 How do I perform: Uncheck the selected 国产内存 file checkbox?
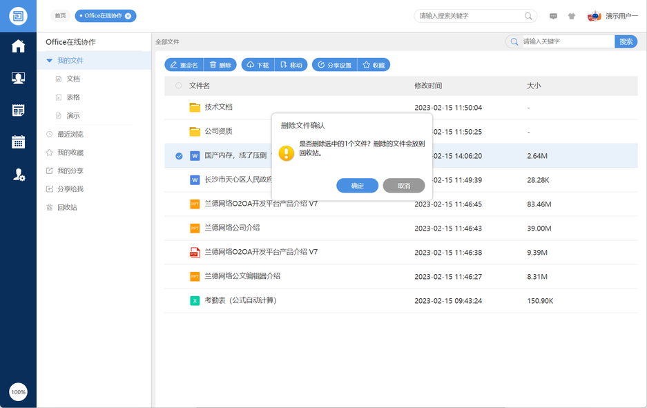click(179, 156)
